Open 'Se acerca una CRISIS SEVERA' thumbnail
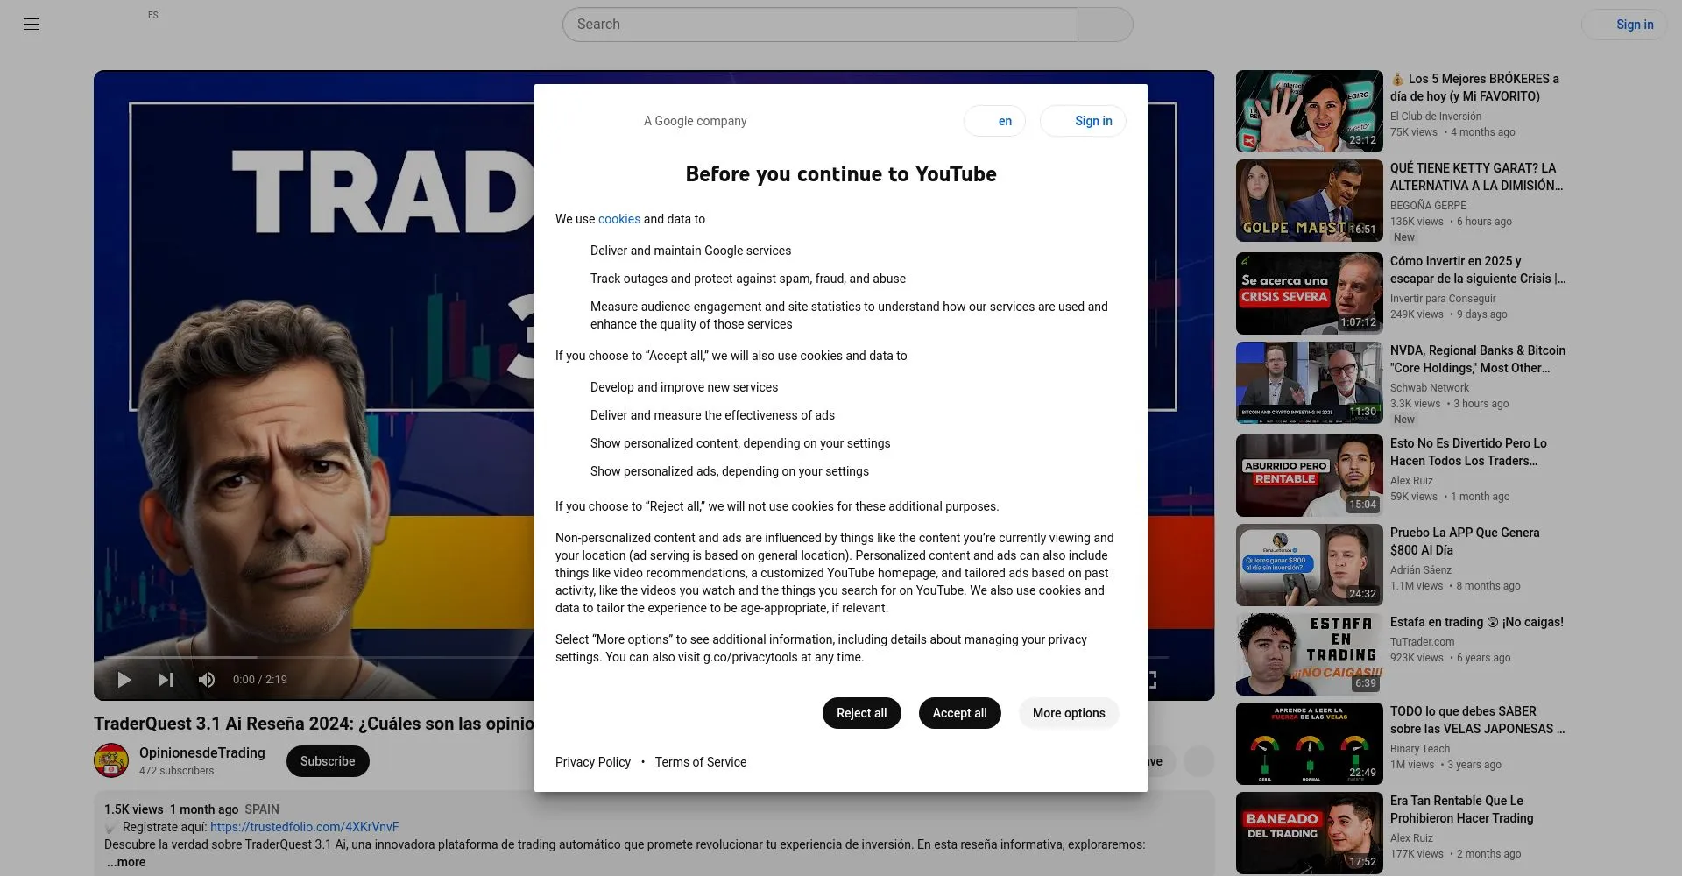Viewport: 1682px width, 876px height. click(1310, 293)
